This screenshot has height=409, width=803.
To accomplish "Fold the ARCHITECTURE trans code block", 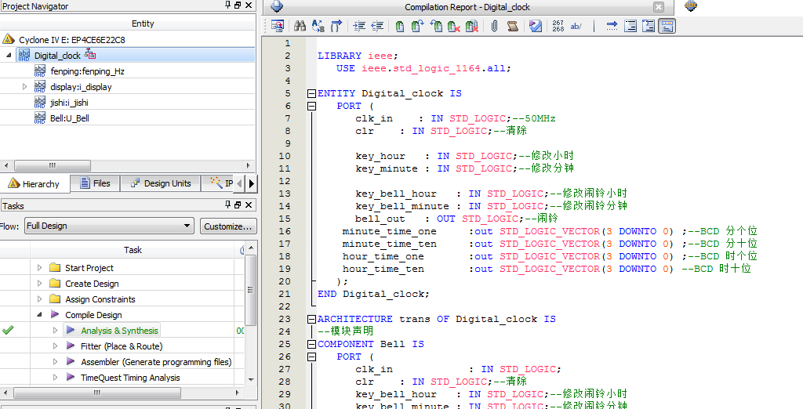I will pyautogui.click(x=311, y=319).
